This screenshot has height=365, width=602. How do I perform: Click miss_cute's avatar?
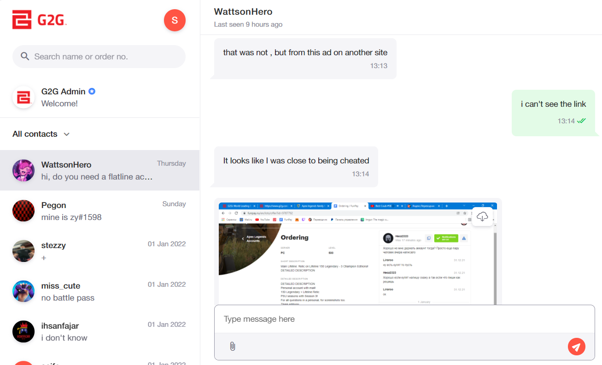click(23, 291)
